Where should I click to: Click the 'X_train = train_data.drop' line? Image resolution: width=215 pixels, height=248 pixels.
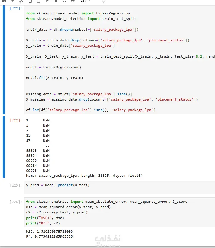[108, 40]
